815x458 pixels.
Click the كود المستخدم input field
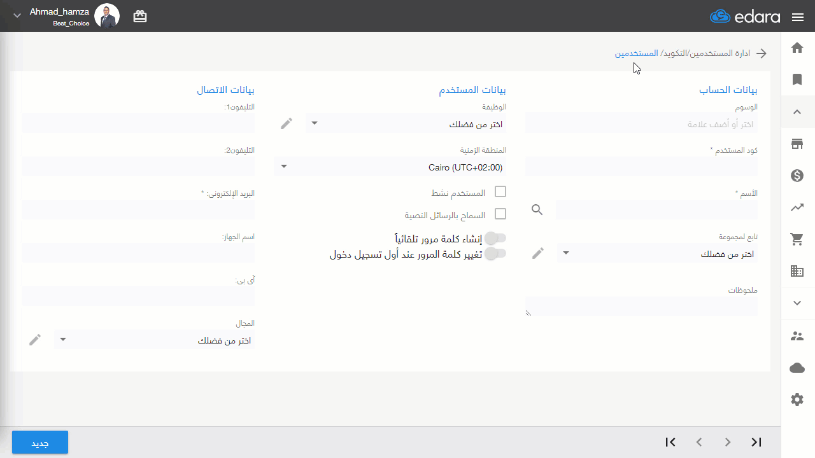pos(641,167)
